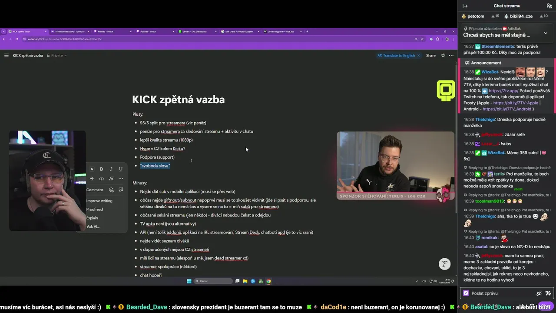
Task: Open channel points icon beside chat input
Action: (x=539, y=293)
